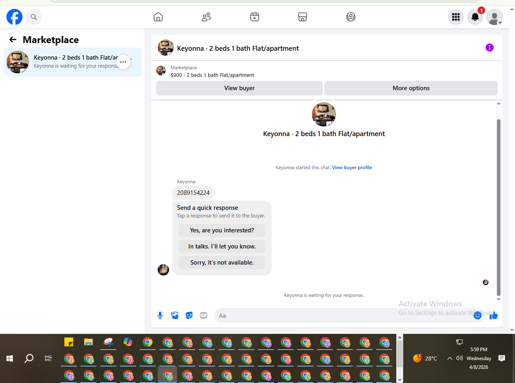Click the chat scrollbar up arrow

click(499, 104)
